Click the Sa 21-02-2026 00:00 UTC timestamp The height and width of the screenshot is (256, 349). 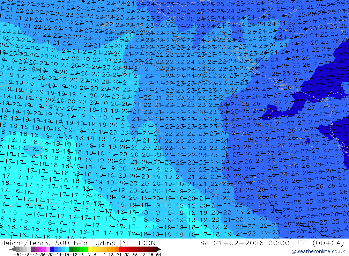click(272, 243)
